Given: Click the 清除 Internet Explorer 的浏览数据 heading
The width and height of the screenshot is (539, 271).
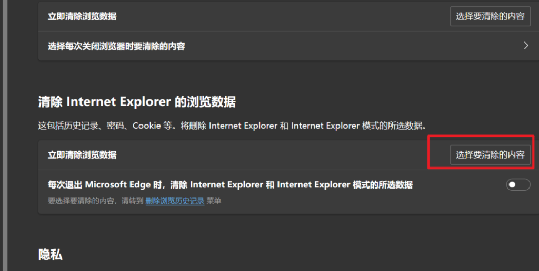Looking at the screenshot, I should pos(137,102).
